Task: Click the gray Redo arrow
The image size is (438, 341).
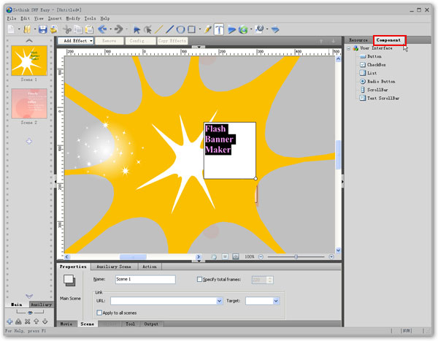Action: tap(119, 29)
